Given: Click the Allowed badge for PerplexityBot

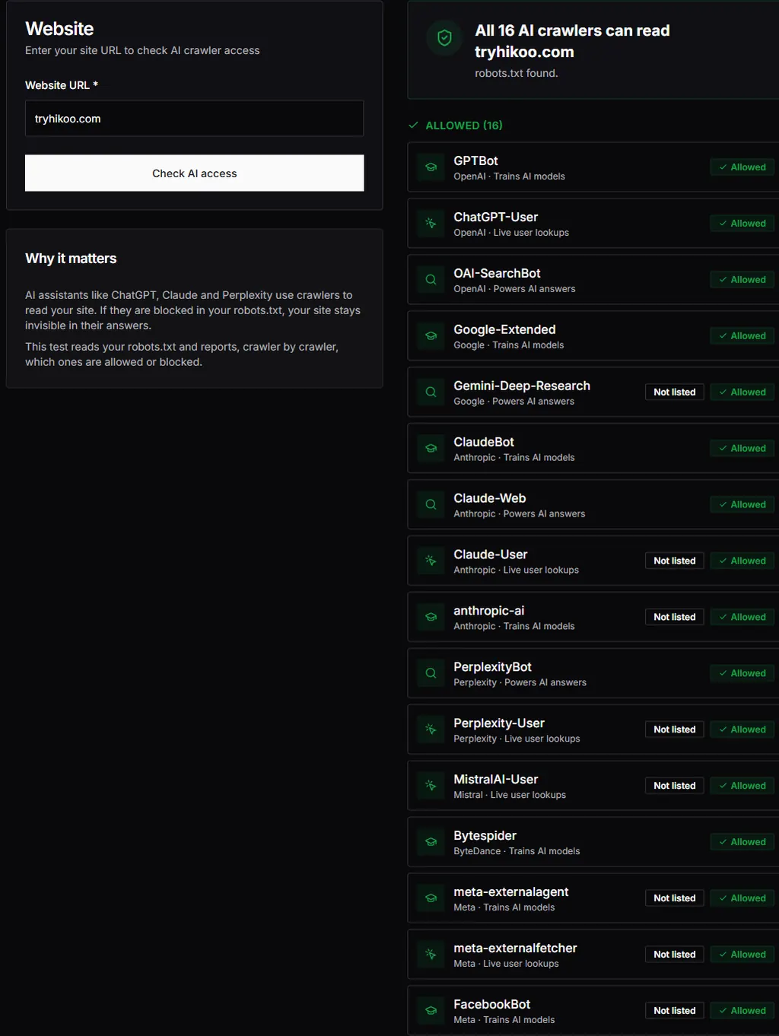Looking at the screenshot, I should click(742, 674).
